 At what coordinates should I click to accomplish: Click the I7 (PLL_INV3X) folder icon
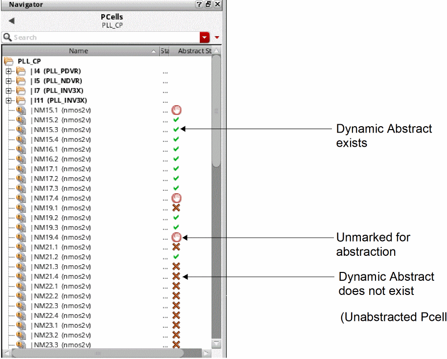tap(21, 91)
